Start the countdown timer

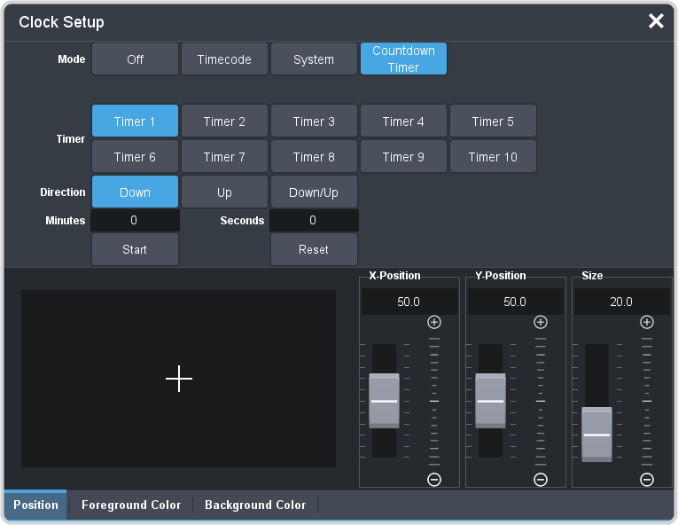(135, 249)
